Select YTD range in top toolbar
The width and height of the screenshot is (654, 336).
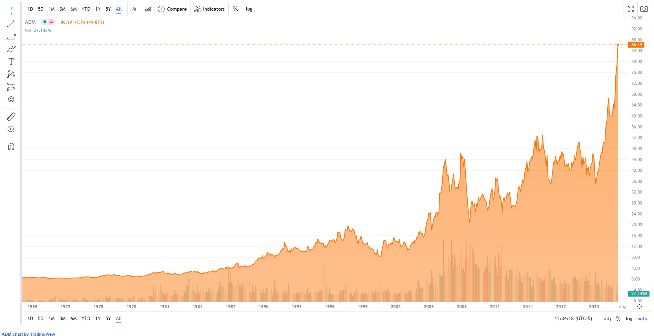(x=86, y=9)
